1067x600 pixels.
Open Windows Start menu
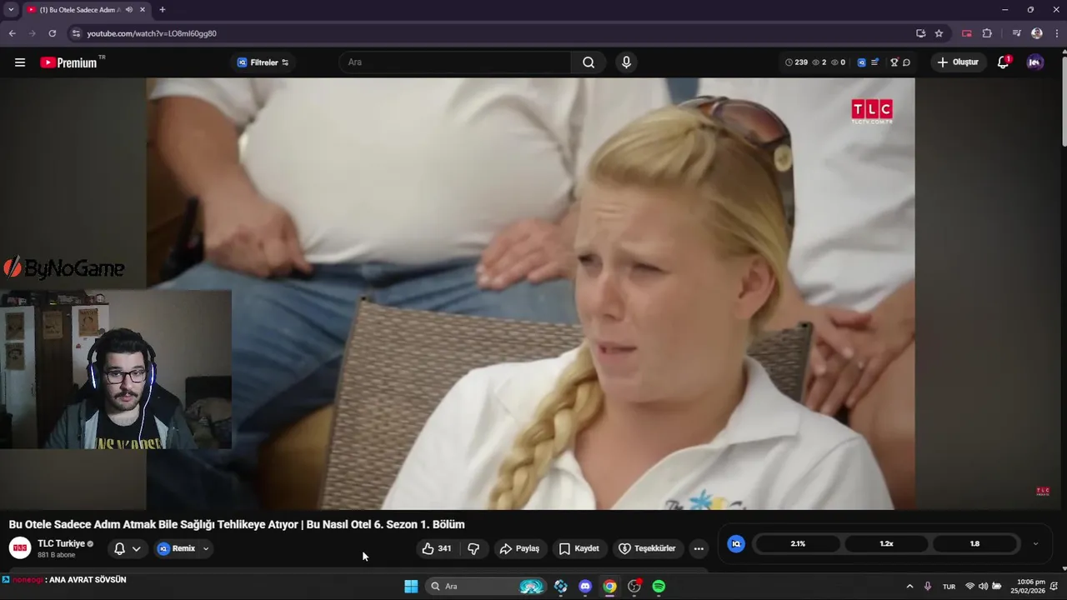[x=411, y=587]
